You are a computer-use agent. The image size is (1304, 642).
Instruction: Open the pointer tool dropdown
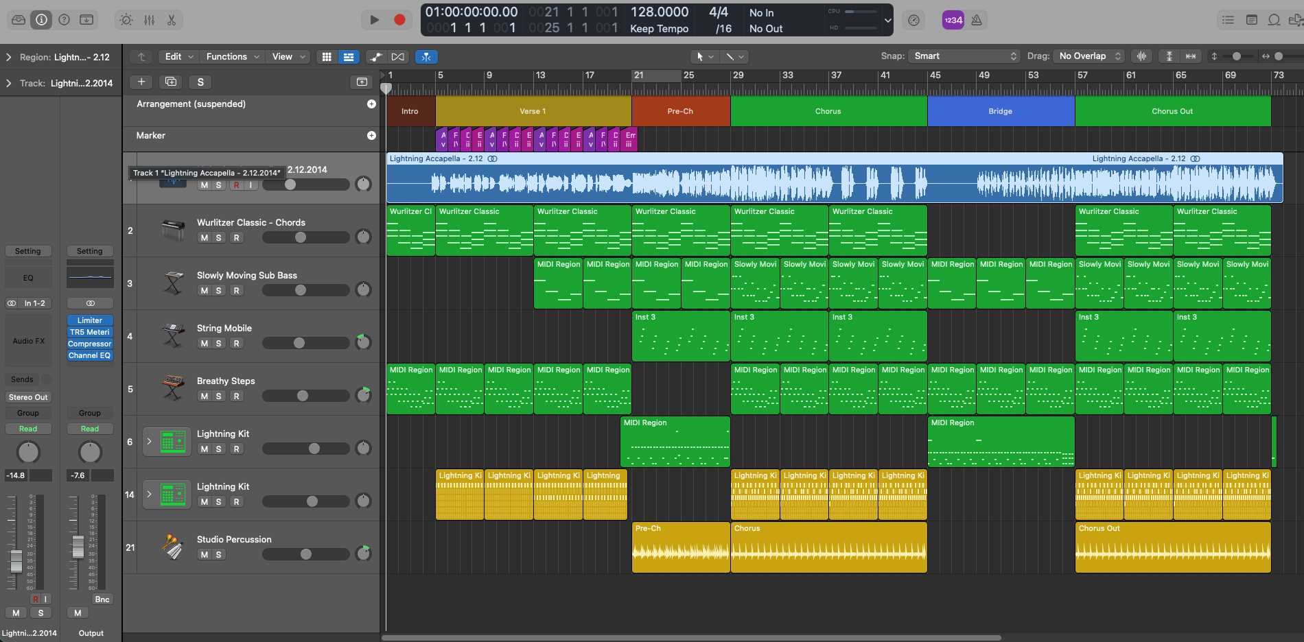click(x=704, y=57)
